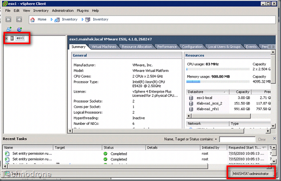The height and width of the screenshot is (181, 281).
Task: Click the second Completed green check icon
Action: click(x=106, y=159)
